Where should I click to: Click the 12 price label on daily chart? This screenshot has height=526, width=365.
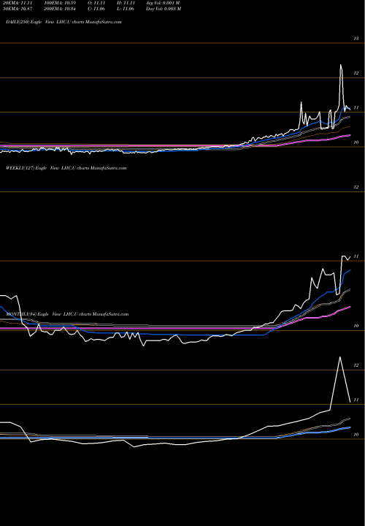tap(356, 73)
